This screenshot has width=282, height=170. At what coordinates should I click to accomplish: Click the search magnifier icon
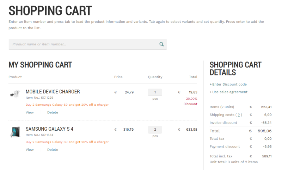pos(161,44)
